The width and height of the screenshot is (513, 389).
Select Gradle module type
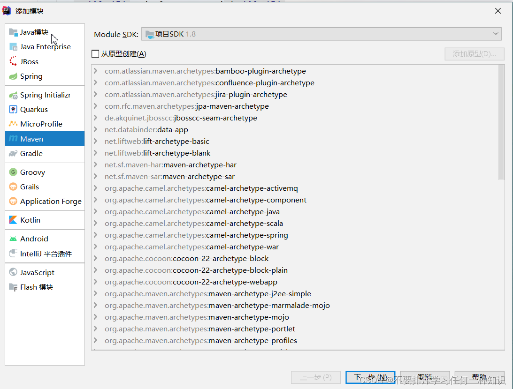45,154
